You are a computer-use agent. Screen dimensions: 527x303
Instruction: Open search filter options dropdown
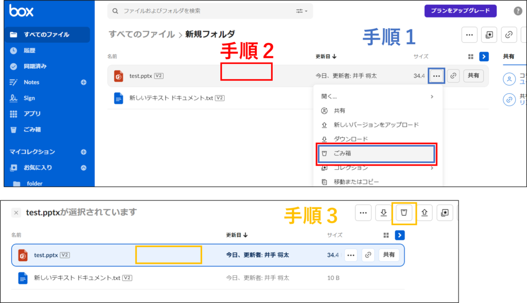coord(302,11)
